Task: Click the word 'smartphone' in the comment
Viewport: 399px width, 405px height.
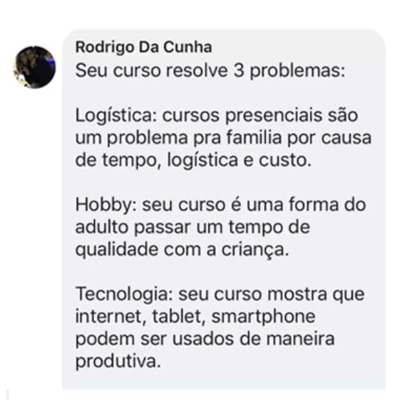Action: point(263,317)
